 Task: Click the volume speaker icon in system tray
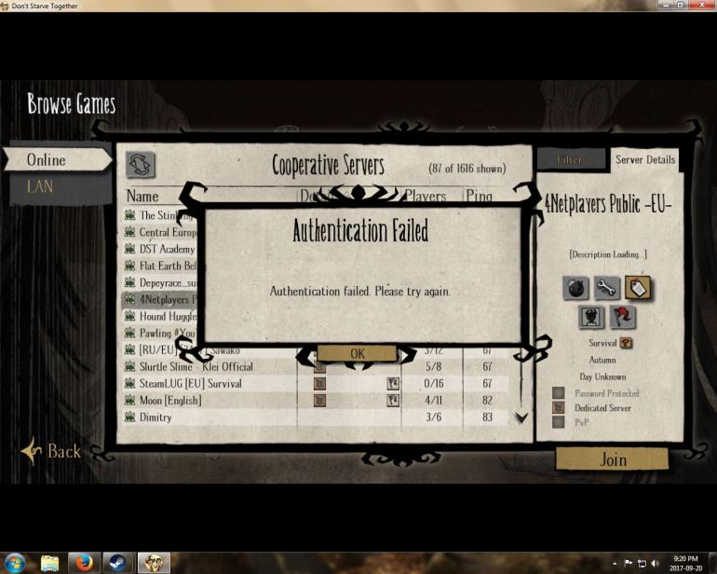(x=656, y=563)
